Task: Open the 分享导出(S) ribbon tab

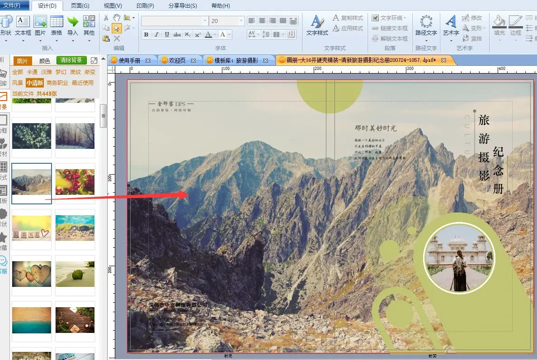Action: (x=183, y=6)
